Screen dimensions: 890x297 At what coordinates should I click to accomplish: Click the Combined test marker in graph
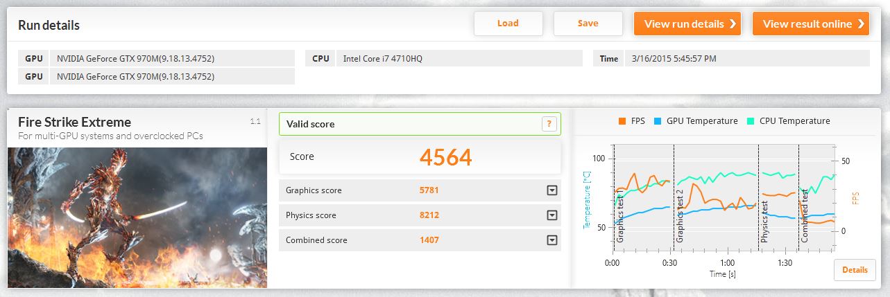pos(805,216)
